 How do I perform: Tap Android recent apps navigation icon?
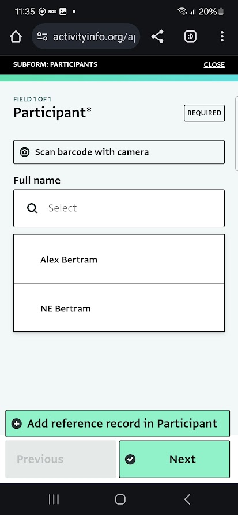coord(54,499)
